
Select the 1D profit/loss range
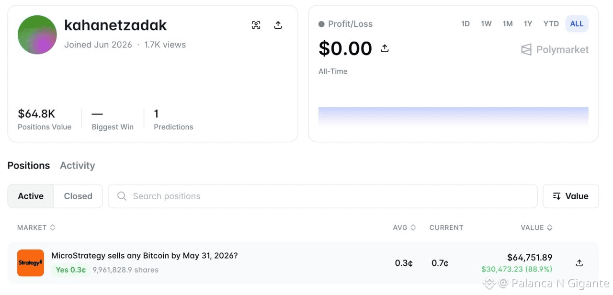click(x=465, y=23)
